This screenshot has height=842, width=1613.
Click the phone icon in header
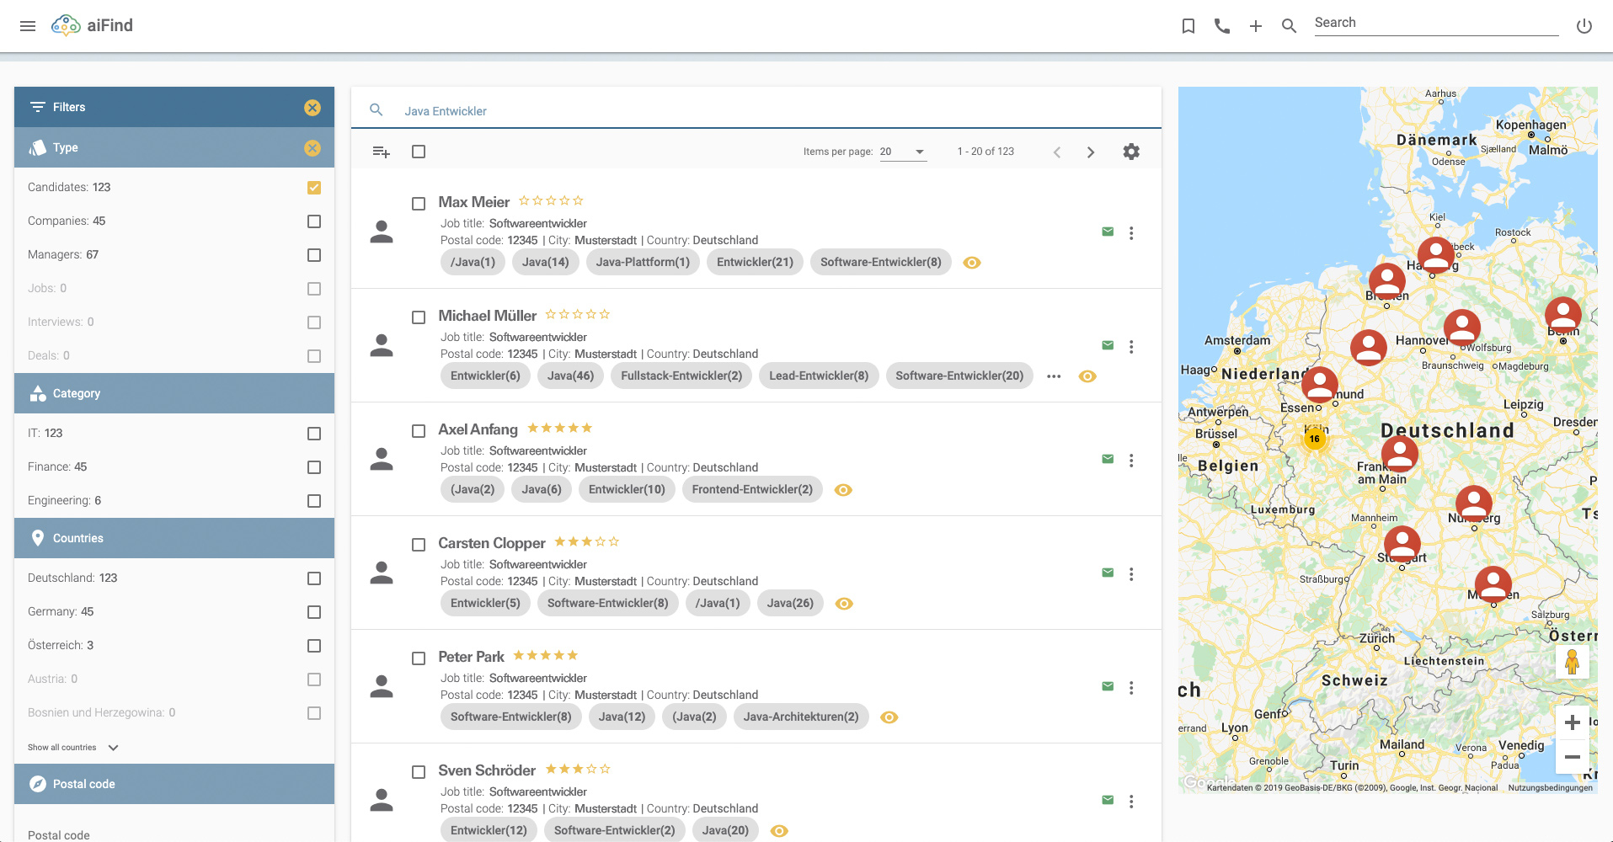(1222, 26)
